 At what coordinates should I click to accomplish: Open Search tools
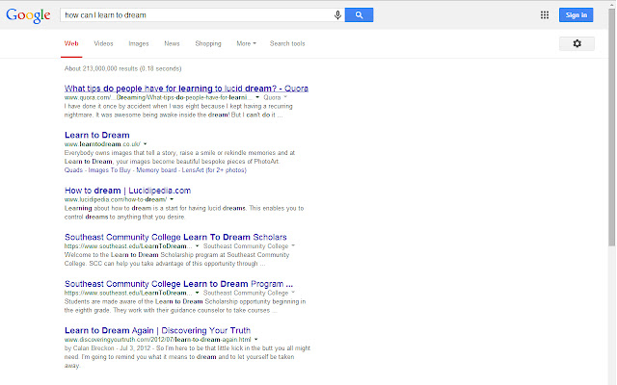(x=287, y=43)
